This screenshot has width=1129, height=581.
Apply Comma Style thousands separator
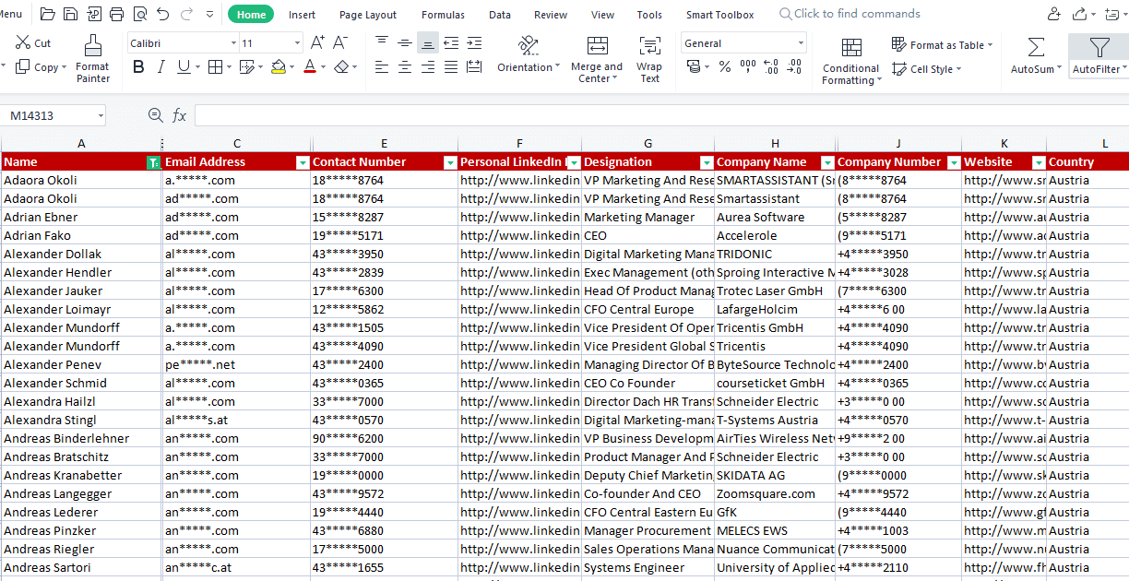click(748, 67)
